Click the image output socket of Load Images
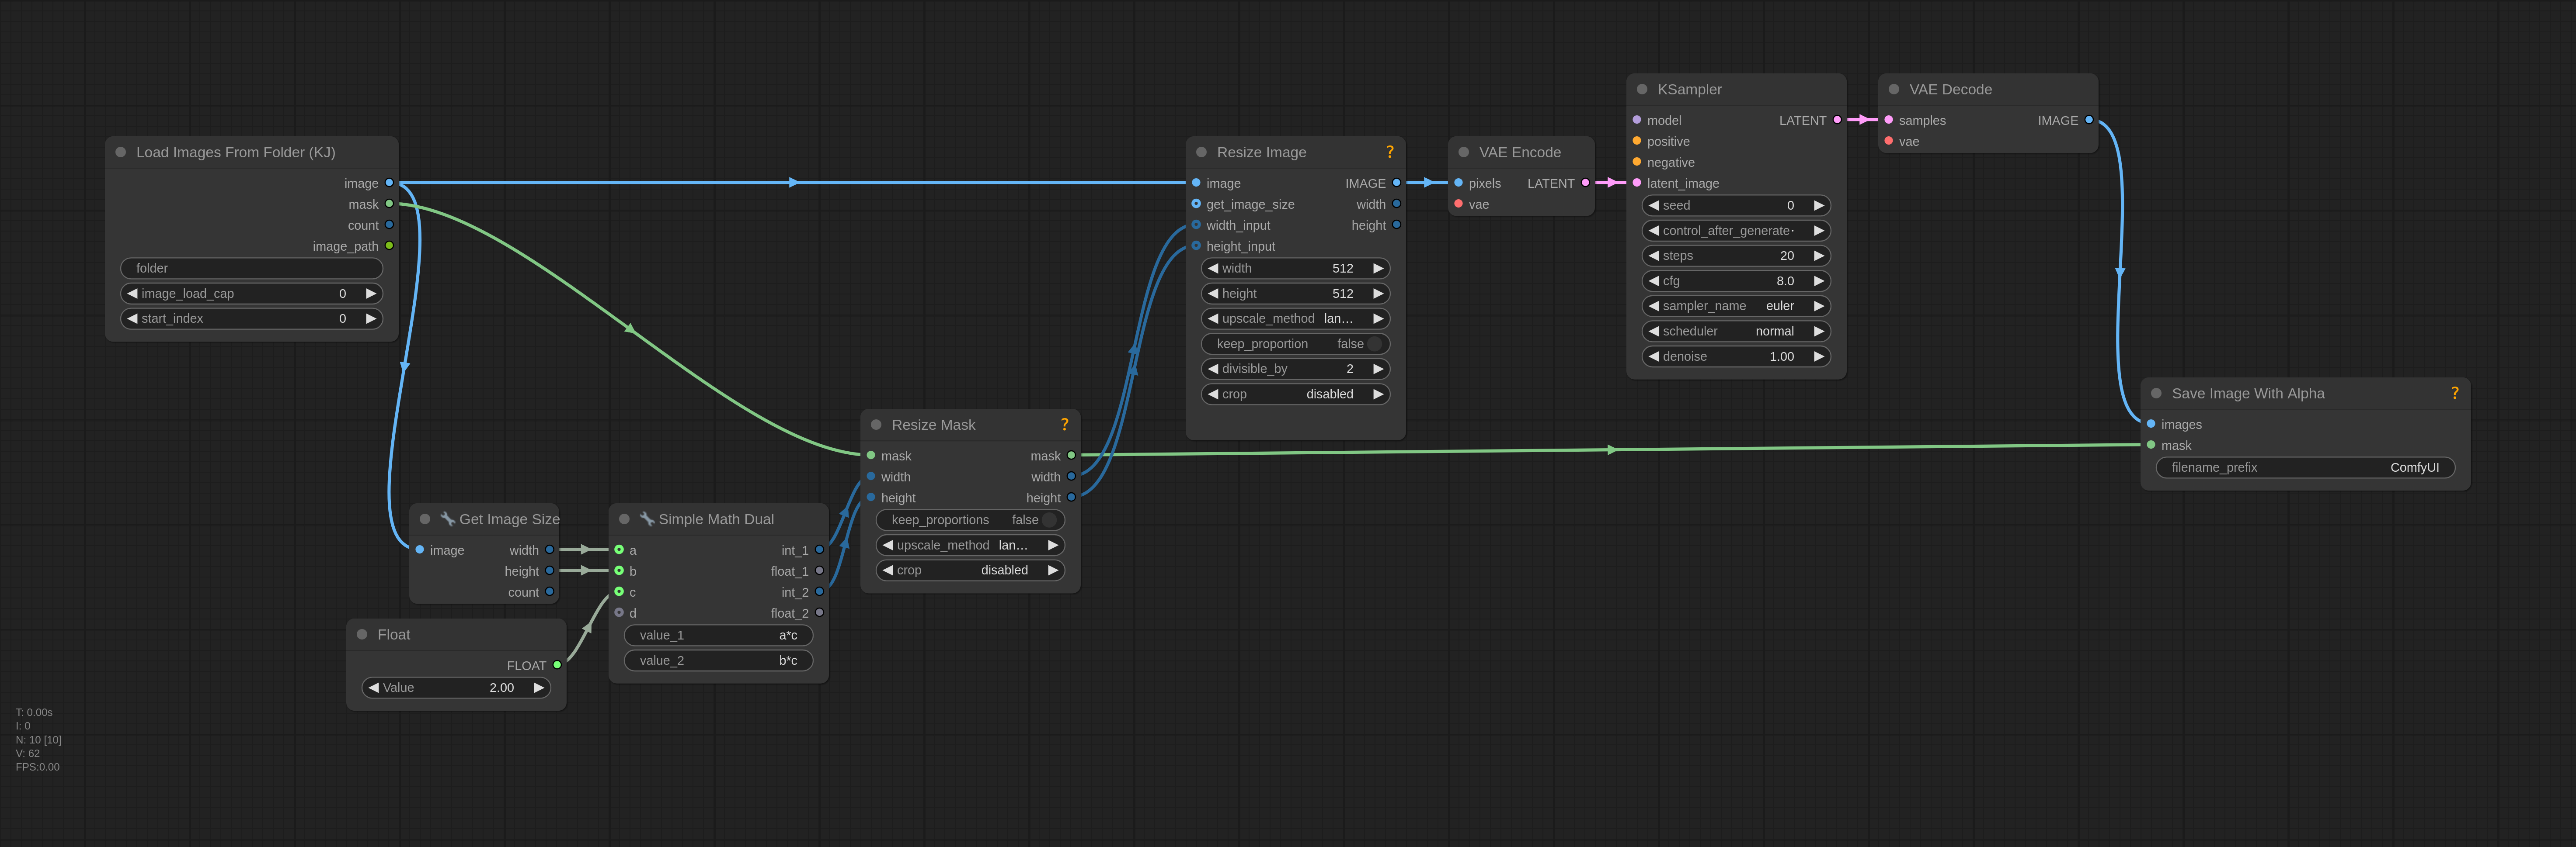 pos(389,183)
